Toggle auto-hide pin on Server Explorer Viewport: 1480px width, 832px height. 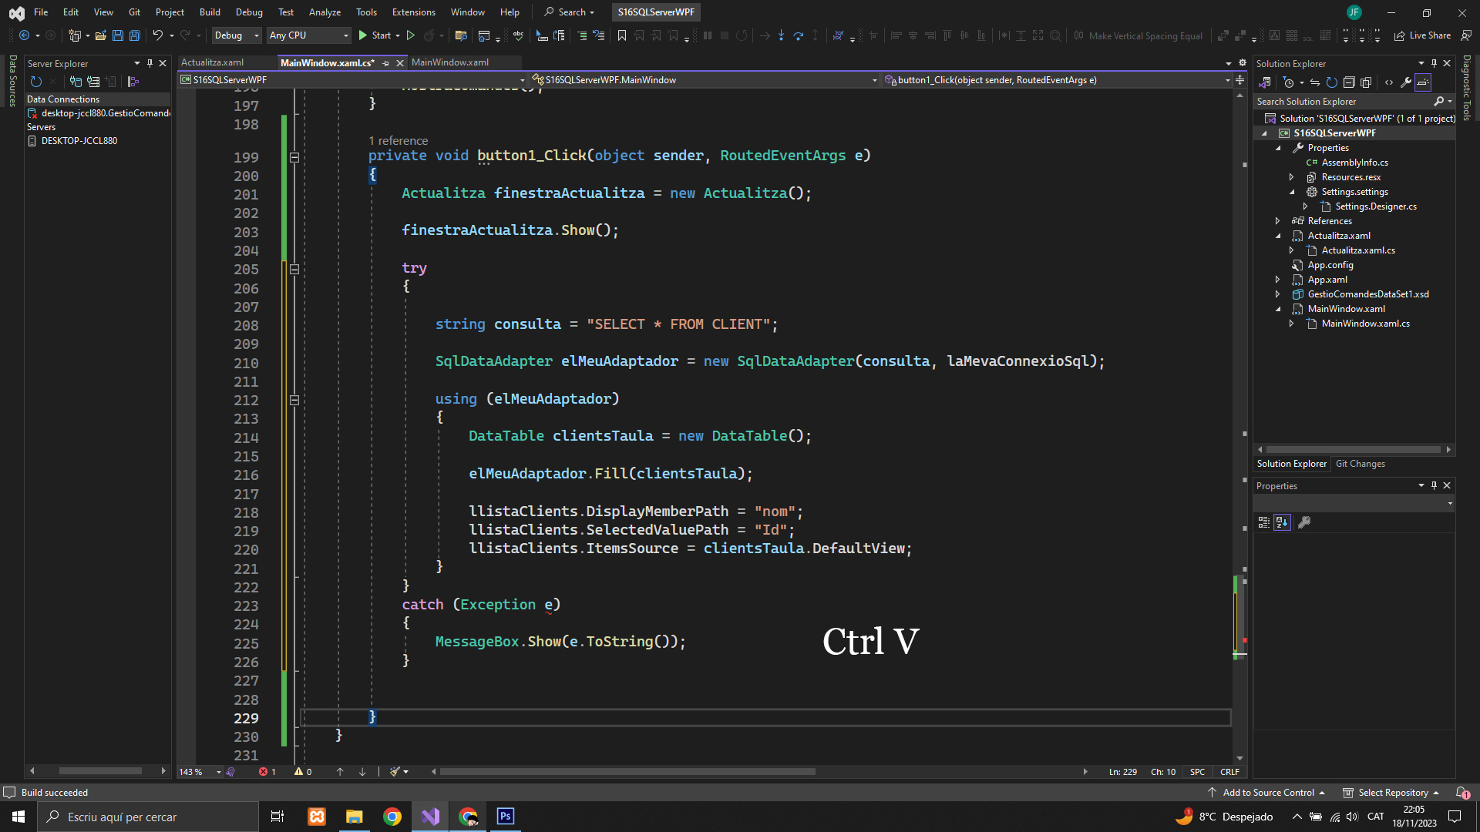[150, 63]
